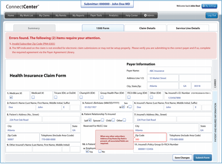Toggle the Self relationship checkbox
Image resolution: width=222 pixels, height=164 pixels.
coord(90,120)
